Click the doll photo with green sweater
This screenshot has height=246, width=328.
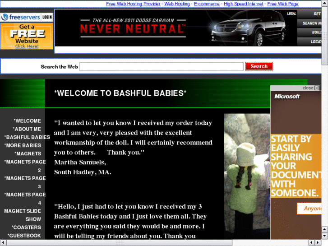tap(247, 176)
